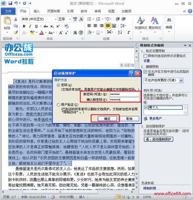This screenshot has width=193, height=200.
Task: Toggle Italic formatting
Action: [x=30, y=26]
